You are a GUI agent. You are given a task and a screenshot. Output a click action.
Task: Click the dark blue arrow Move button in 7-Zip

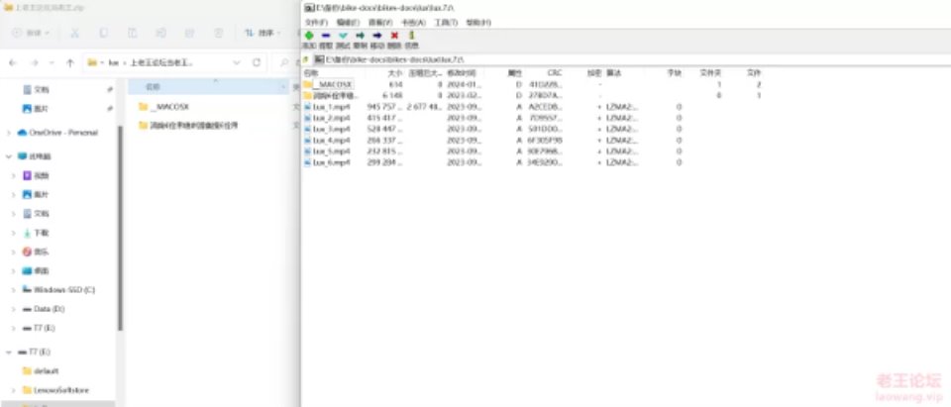(376, 36)
